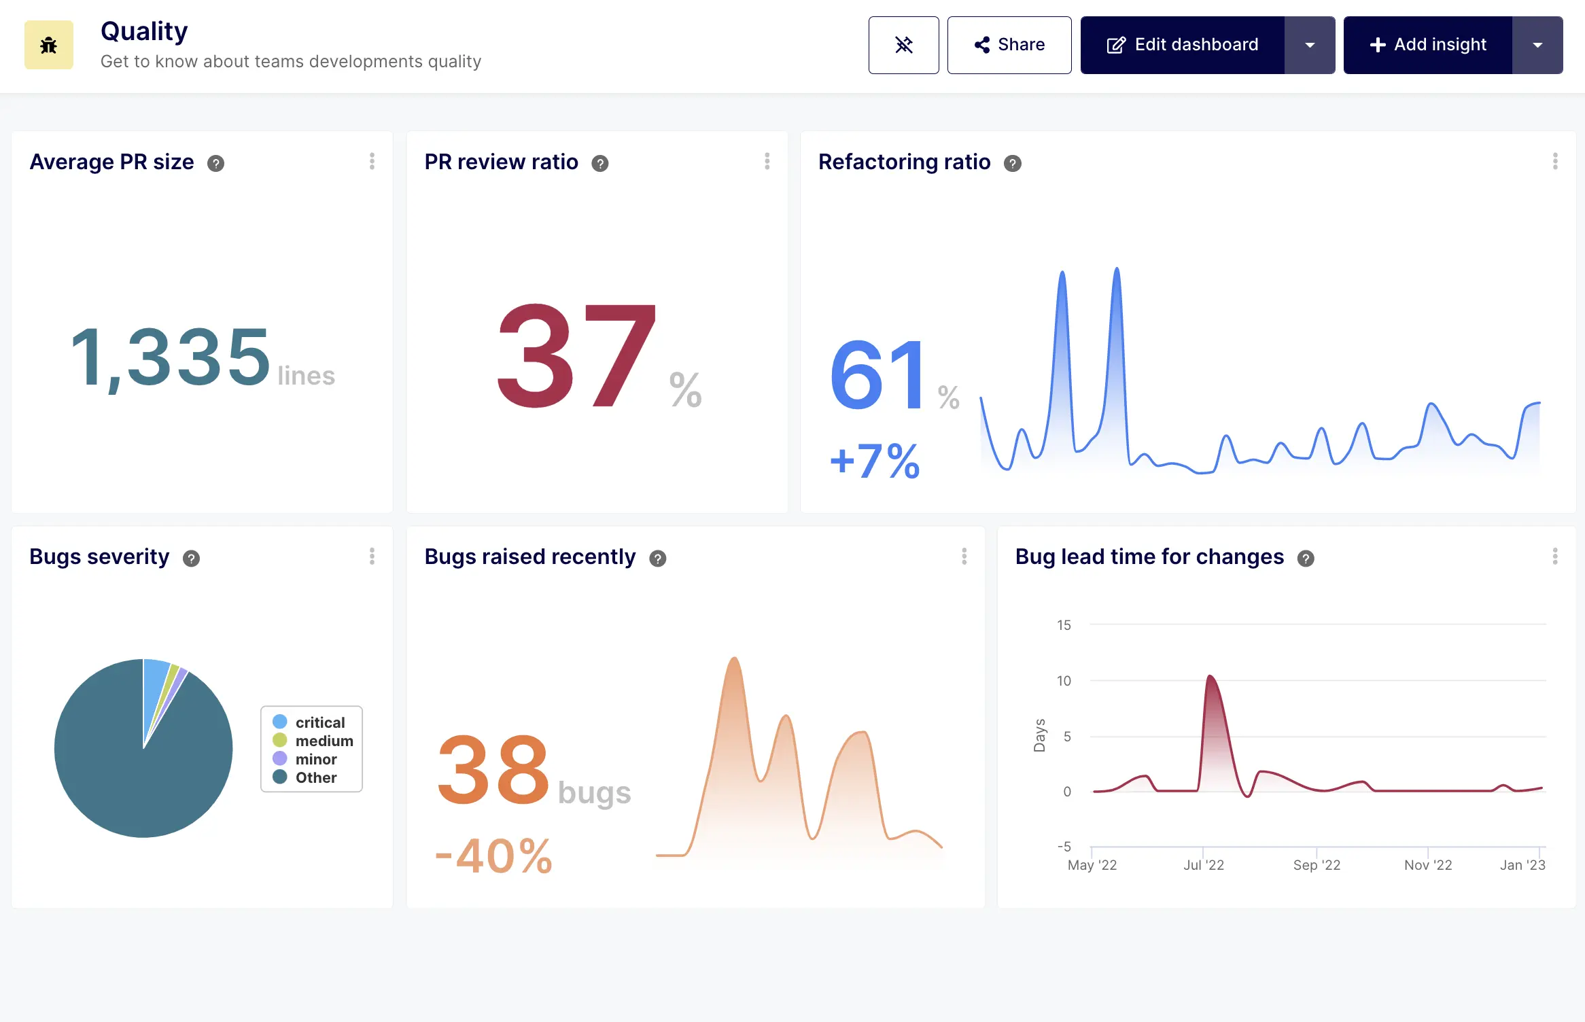Click the Edit dashboard button
This screenshot has width=1585, height=1022.
(x=1183, y=45)
